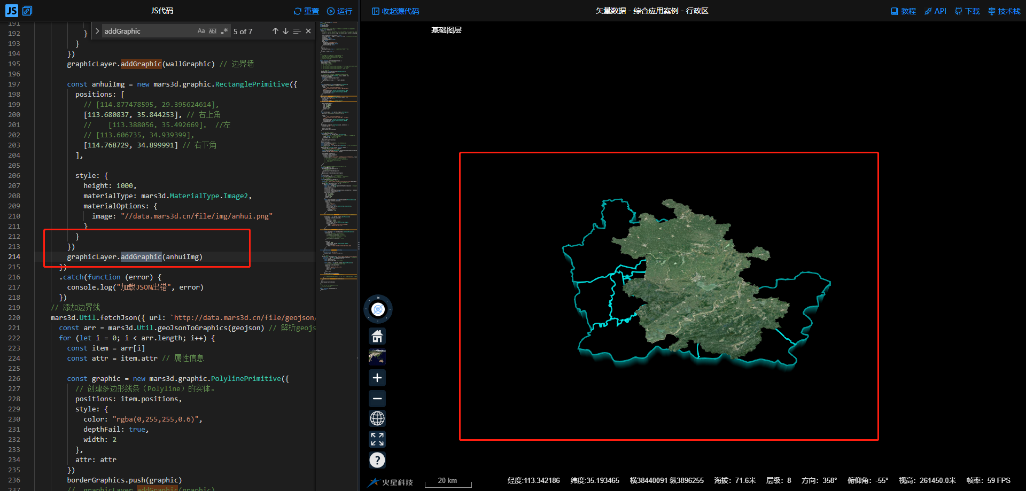The image size is (1026, 491).
Task: Open map help via question mark
Action: pyautogui.click(x=377, y=459)
